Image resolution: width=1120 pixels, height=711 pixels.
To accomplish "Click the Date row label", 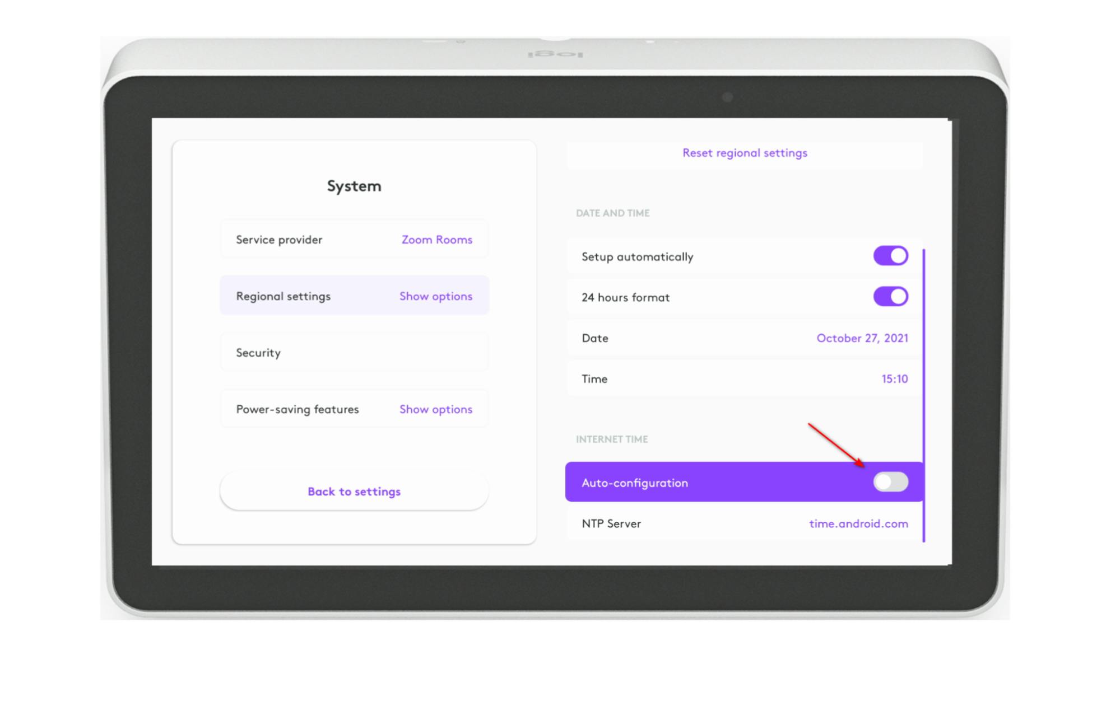I will tap(595, 338).
